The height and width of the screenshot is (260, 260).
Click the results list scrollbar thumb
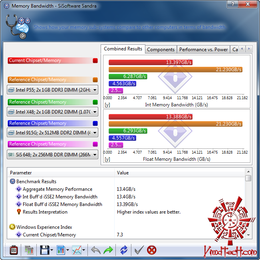coord(248,178)
